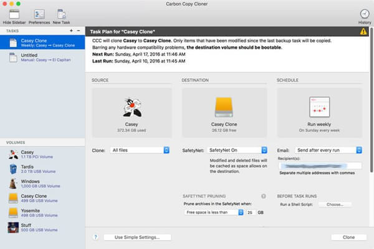Viewport: 374px width, 249px height.
Task: Click the Use Simple Settings button
Action: (x=137, y=237)
